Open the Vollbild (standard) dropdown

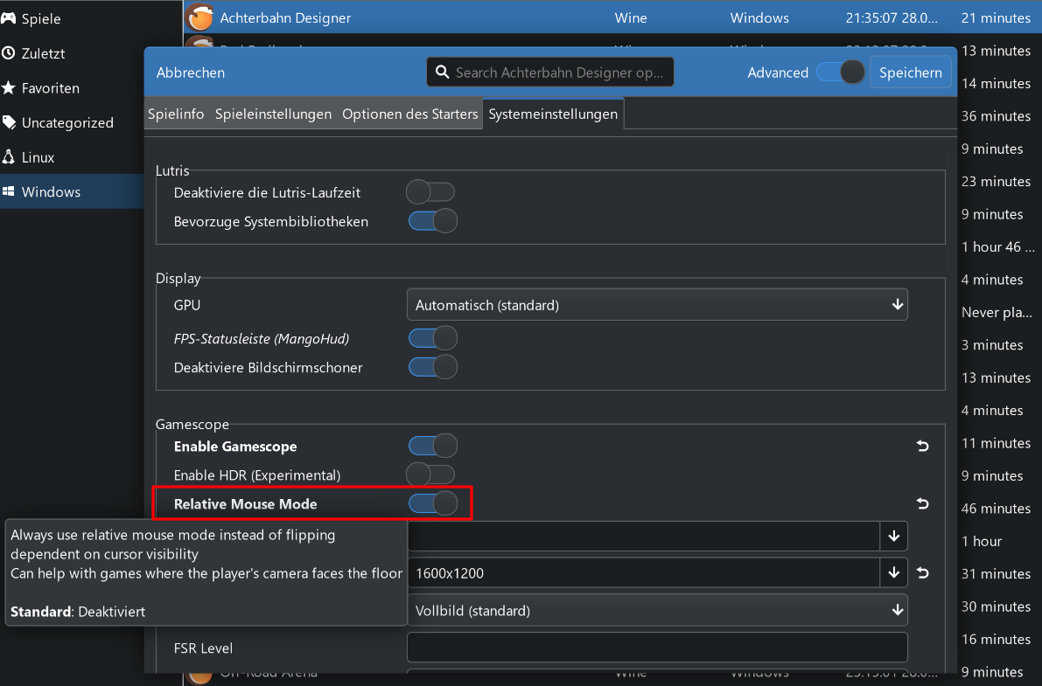click(x=657, y=610)
